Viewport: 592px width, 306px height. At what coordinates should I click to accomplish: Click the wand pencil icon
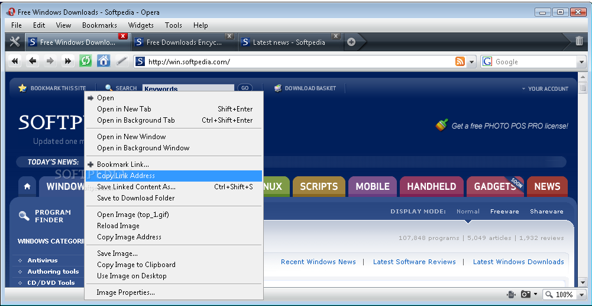pos(122,61)
